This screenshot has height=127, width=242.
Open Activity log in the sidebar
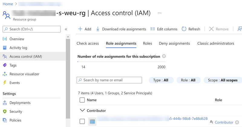coord(18,48)
